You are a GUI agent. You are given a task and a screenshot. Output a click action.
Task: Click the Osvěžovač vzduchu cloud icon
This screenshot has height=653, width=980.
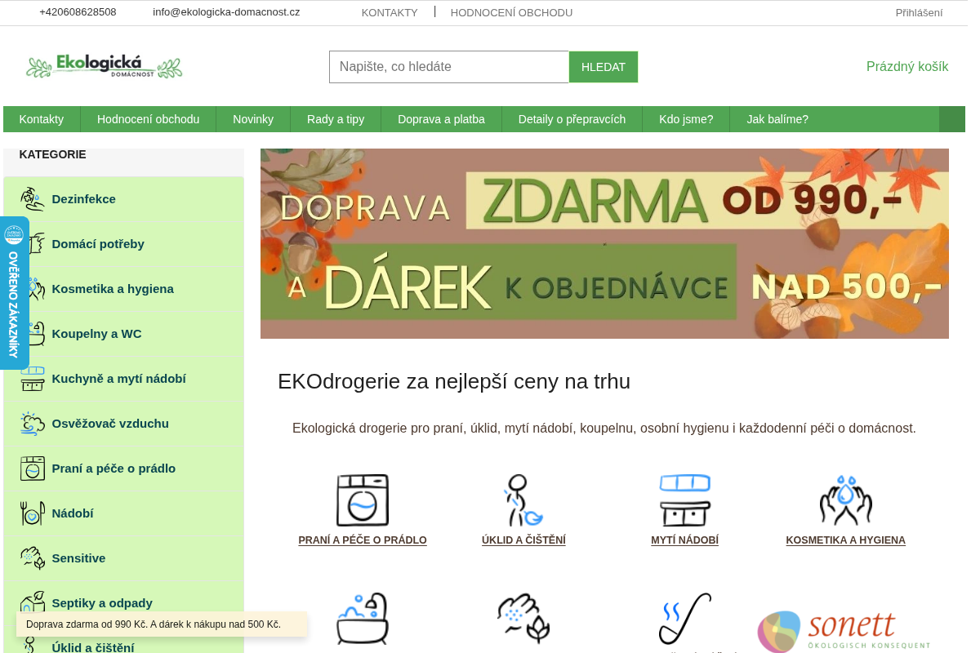(33, 424)
